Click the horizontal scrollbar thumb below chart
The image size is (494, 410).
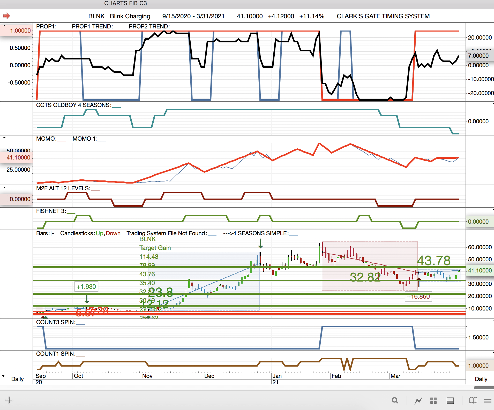pos(484,388)
